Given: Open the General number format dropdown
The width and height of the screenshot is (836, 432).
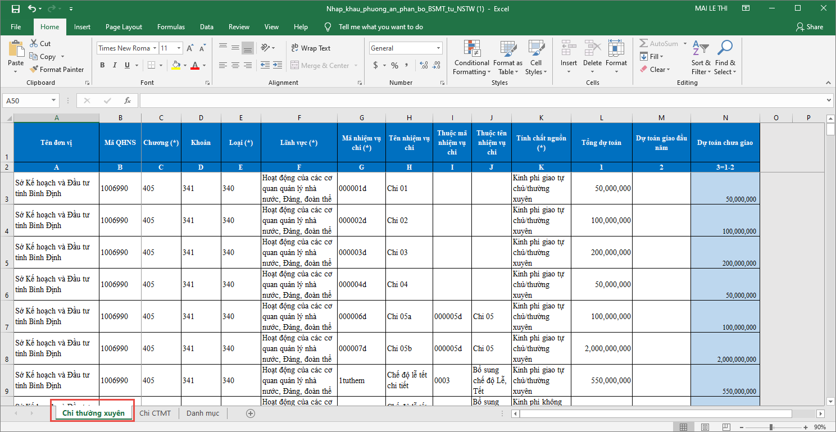Looking at the screenshot, I should [438, 48].
